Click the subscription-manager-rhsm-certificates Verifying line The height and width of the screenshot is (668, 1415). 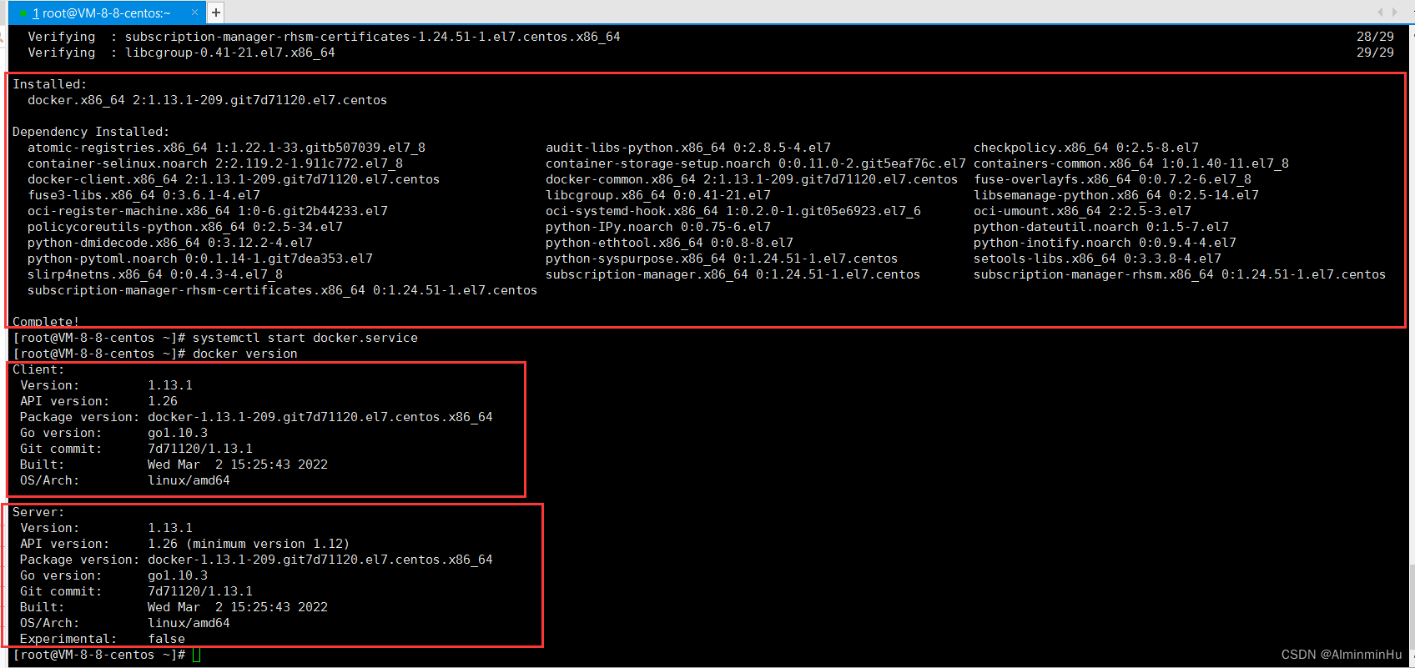(x=324, y=37)
